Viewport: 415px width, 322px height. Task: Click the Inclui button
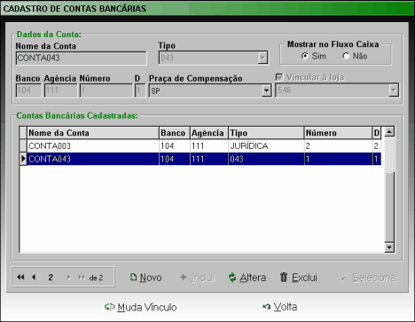point(197,278)
